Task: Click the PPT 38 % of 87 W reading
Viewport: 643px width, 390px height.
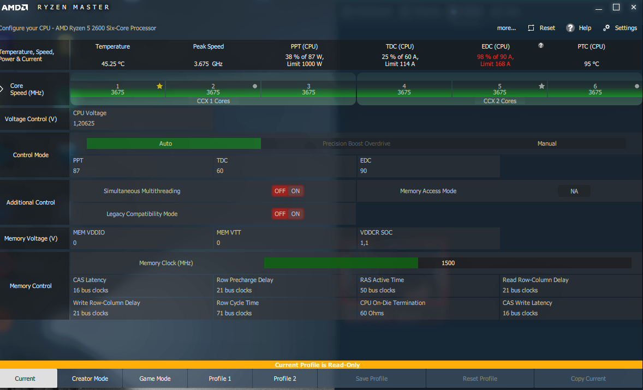Action: 304,57
